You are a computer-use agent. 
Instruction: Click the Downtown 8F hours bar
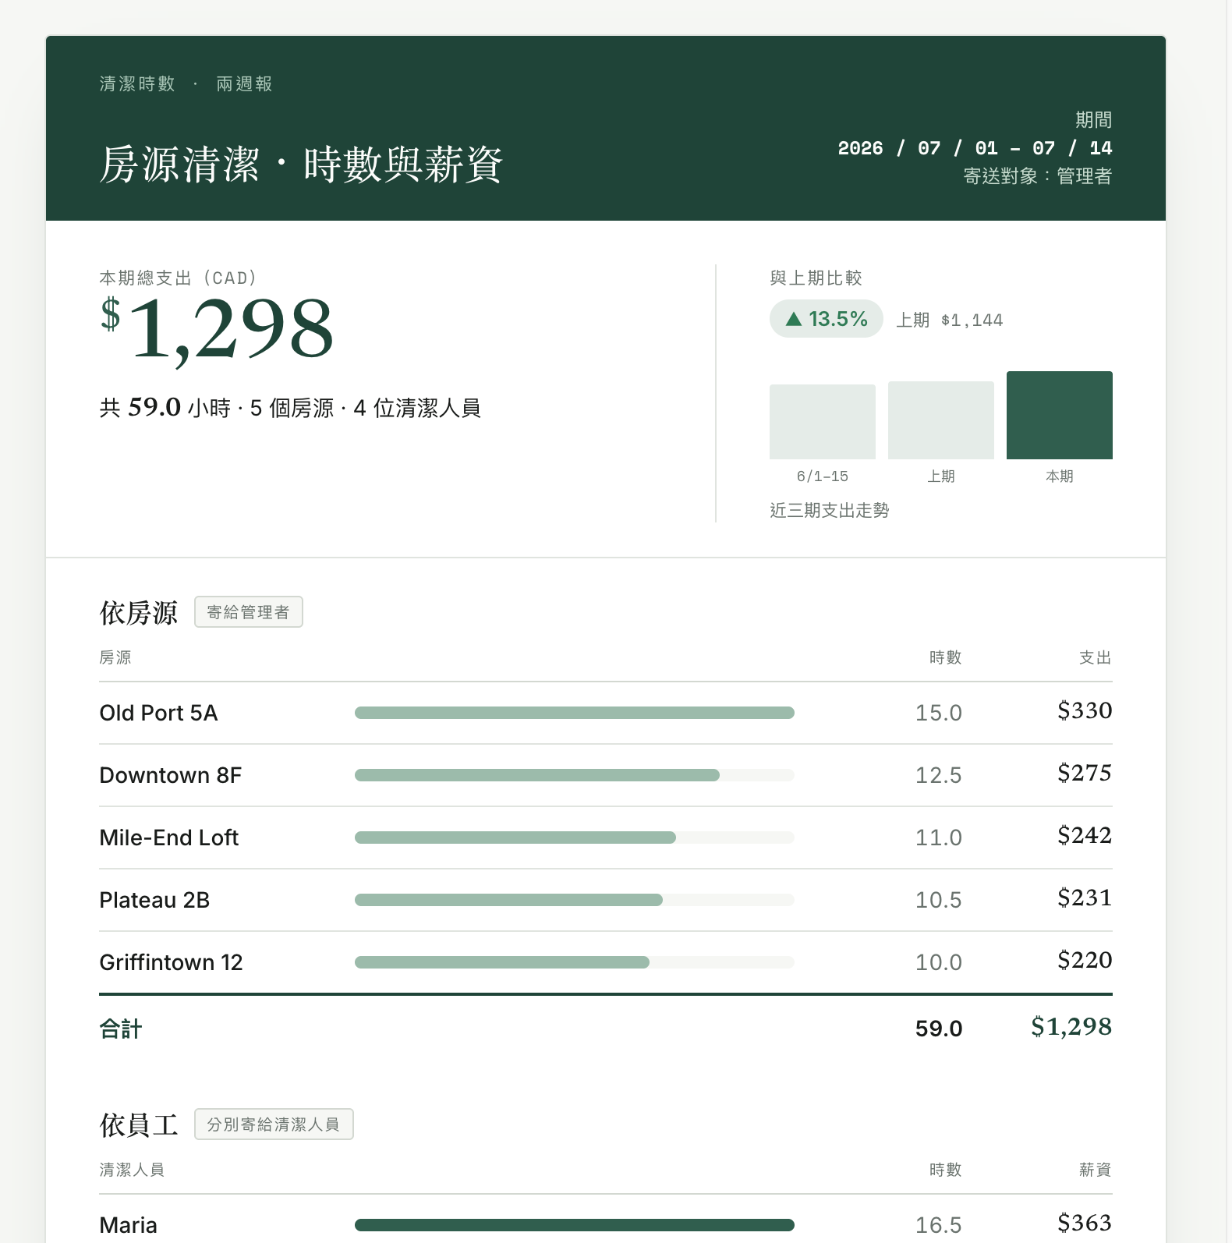pyautogui.click(x=575, y=775)
